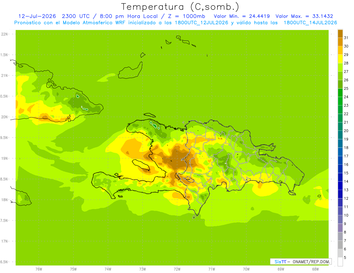Viewport: 354px width, 273px height.
Task: Click legend value "10"
Action: coord(346,215)
